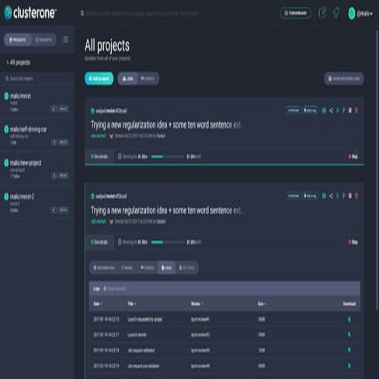Download the first log file in the table
379x379 pixels.
point(349,319)
